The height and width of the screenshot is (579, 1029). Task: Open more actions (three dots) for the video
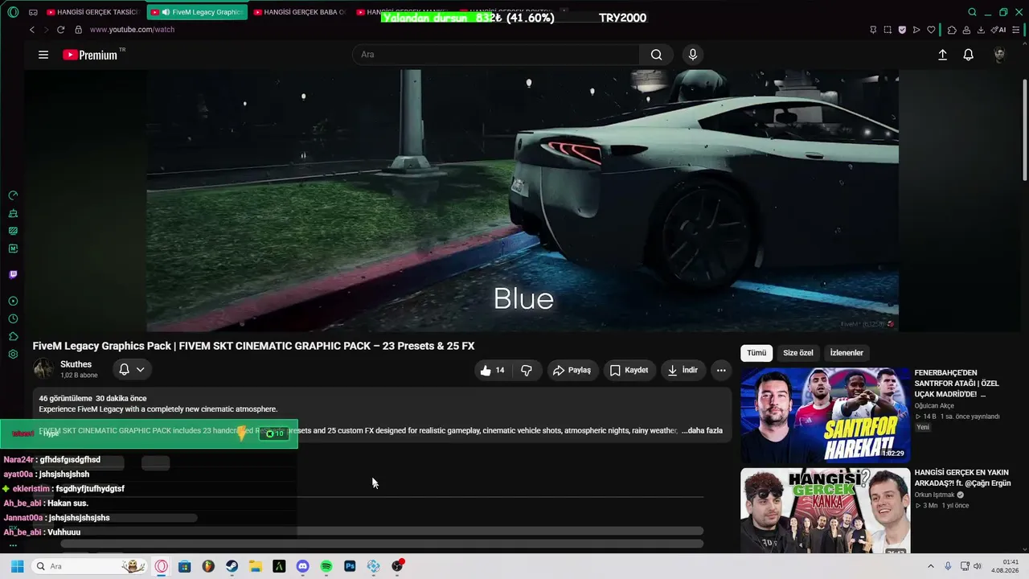tap(721, 370)
